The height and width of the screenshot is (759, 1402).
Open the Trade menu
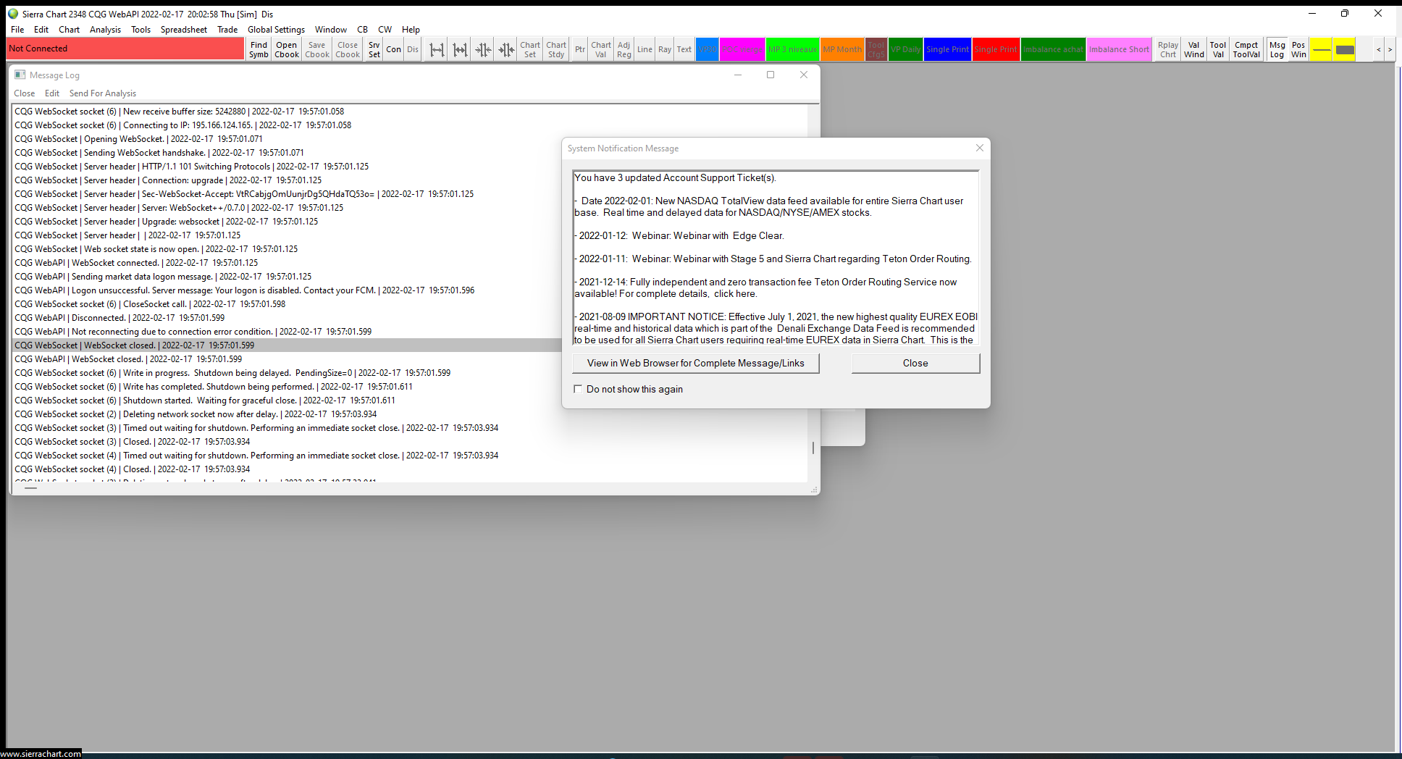(x=227, y=30)
